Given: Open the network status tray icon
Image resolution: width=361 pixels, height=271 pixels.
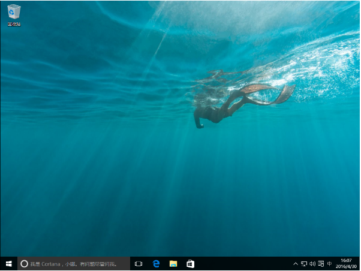Looking at the screenshot, I should click(x=304, y=264).
